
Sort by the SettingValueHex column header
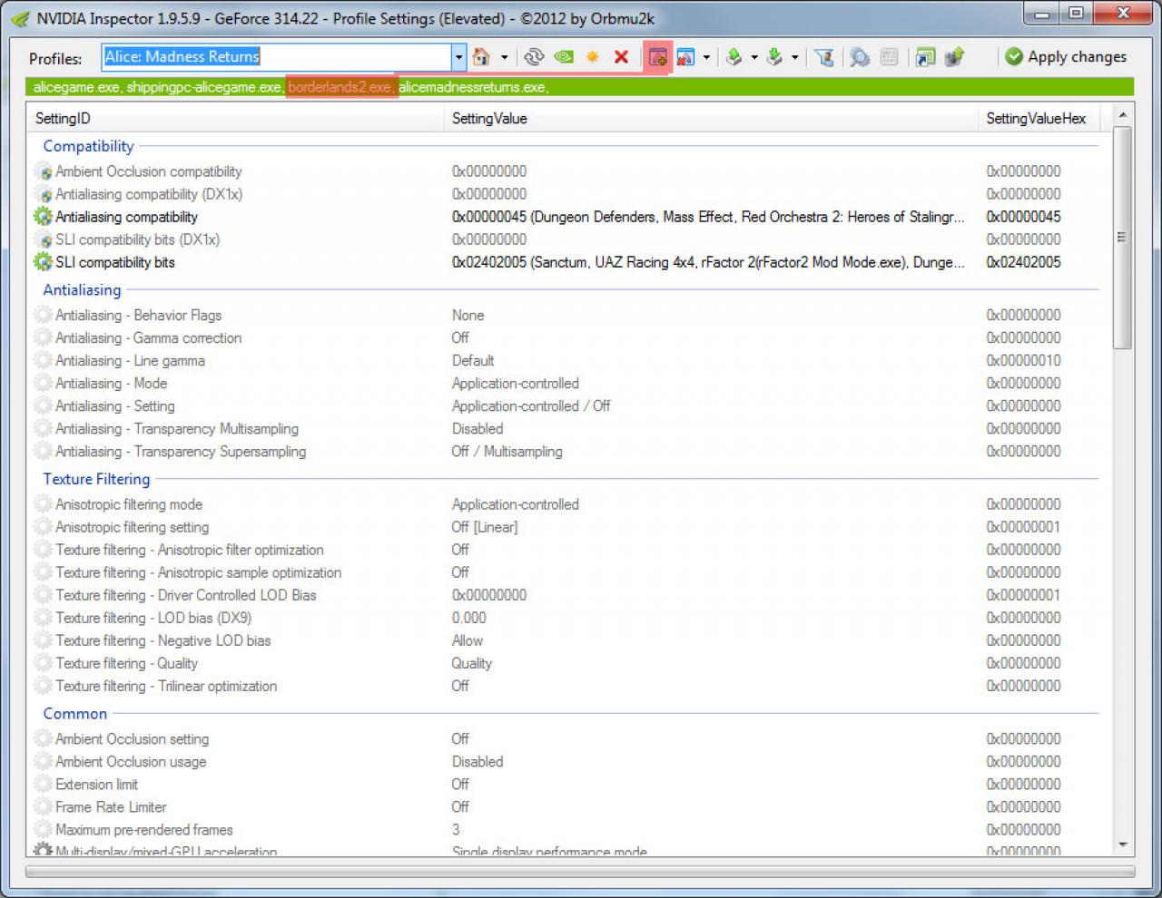pyautogui.click(x=1039, y=119)
